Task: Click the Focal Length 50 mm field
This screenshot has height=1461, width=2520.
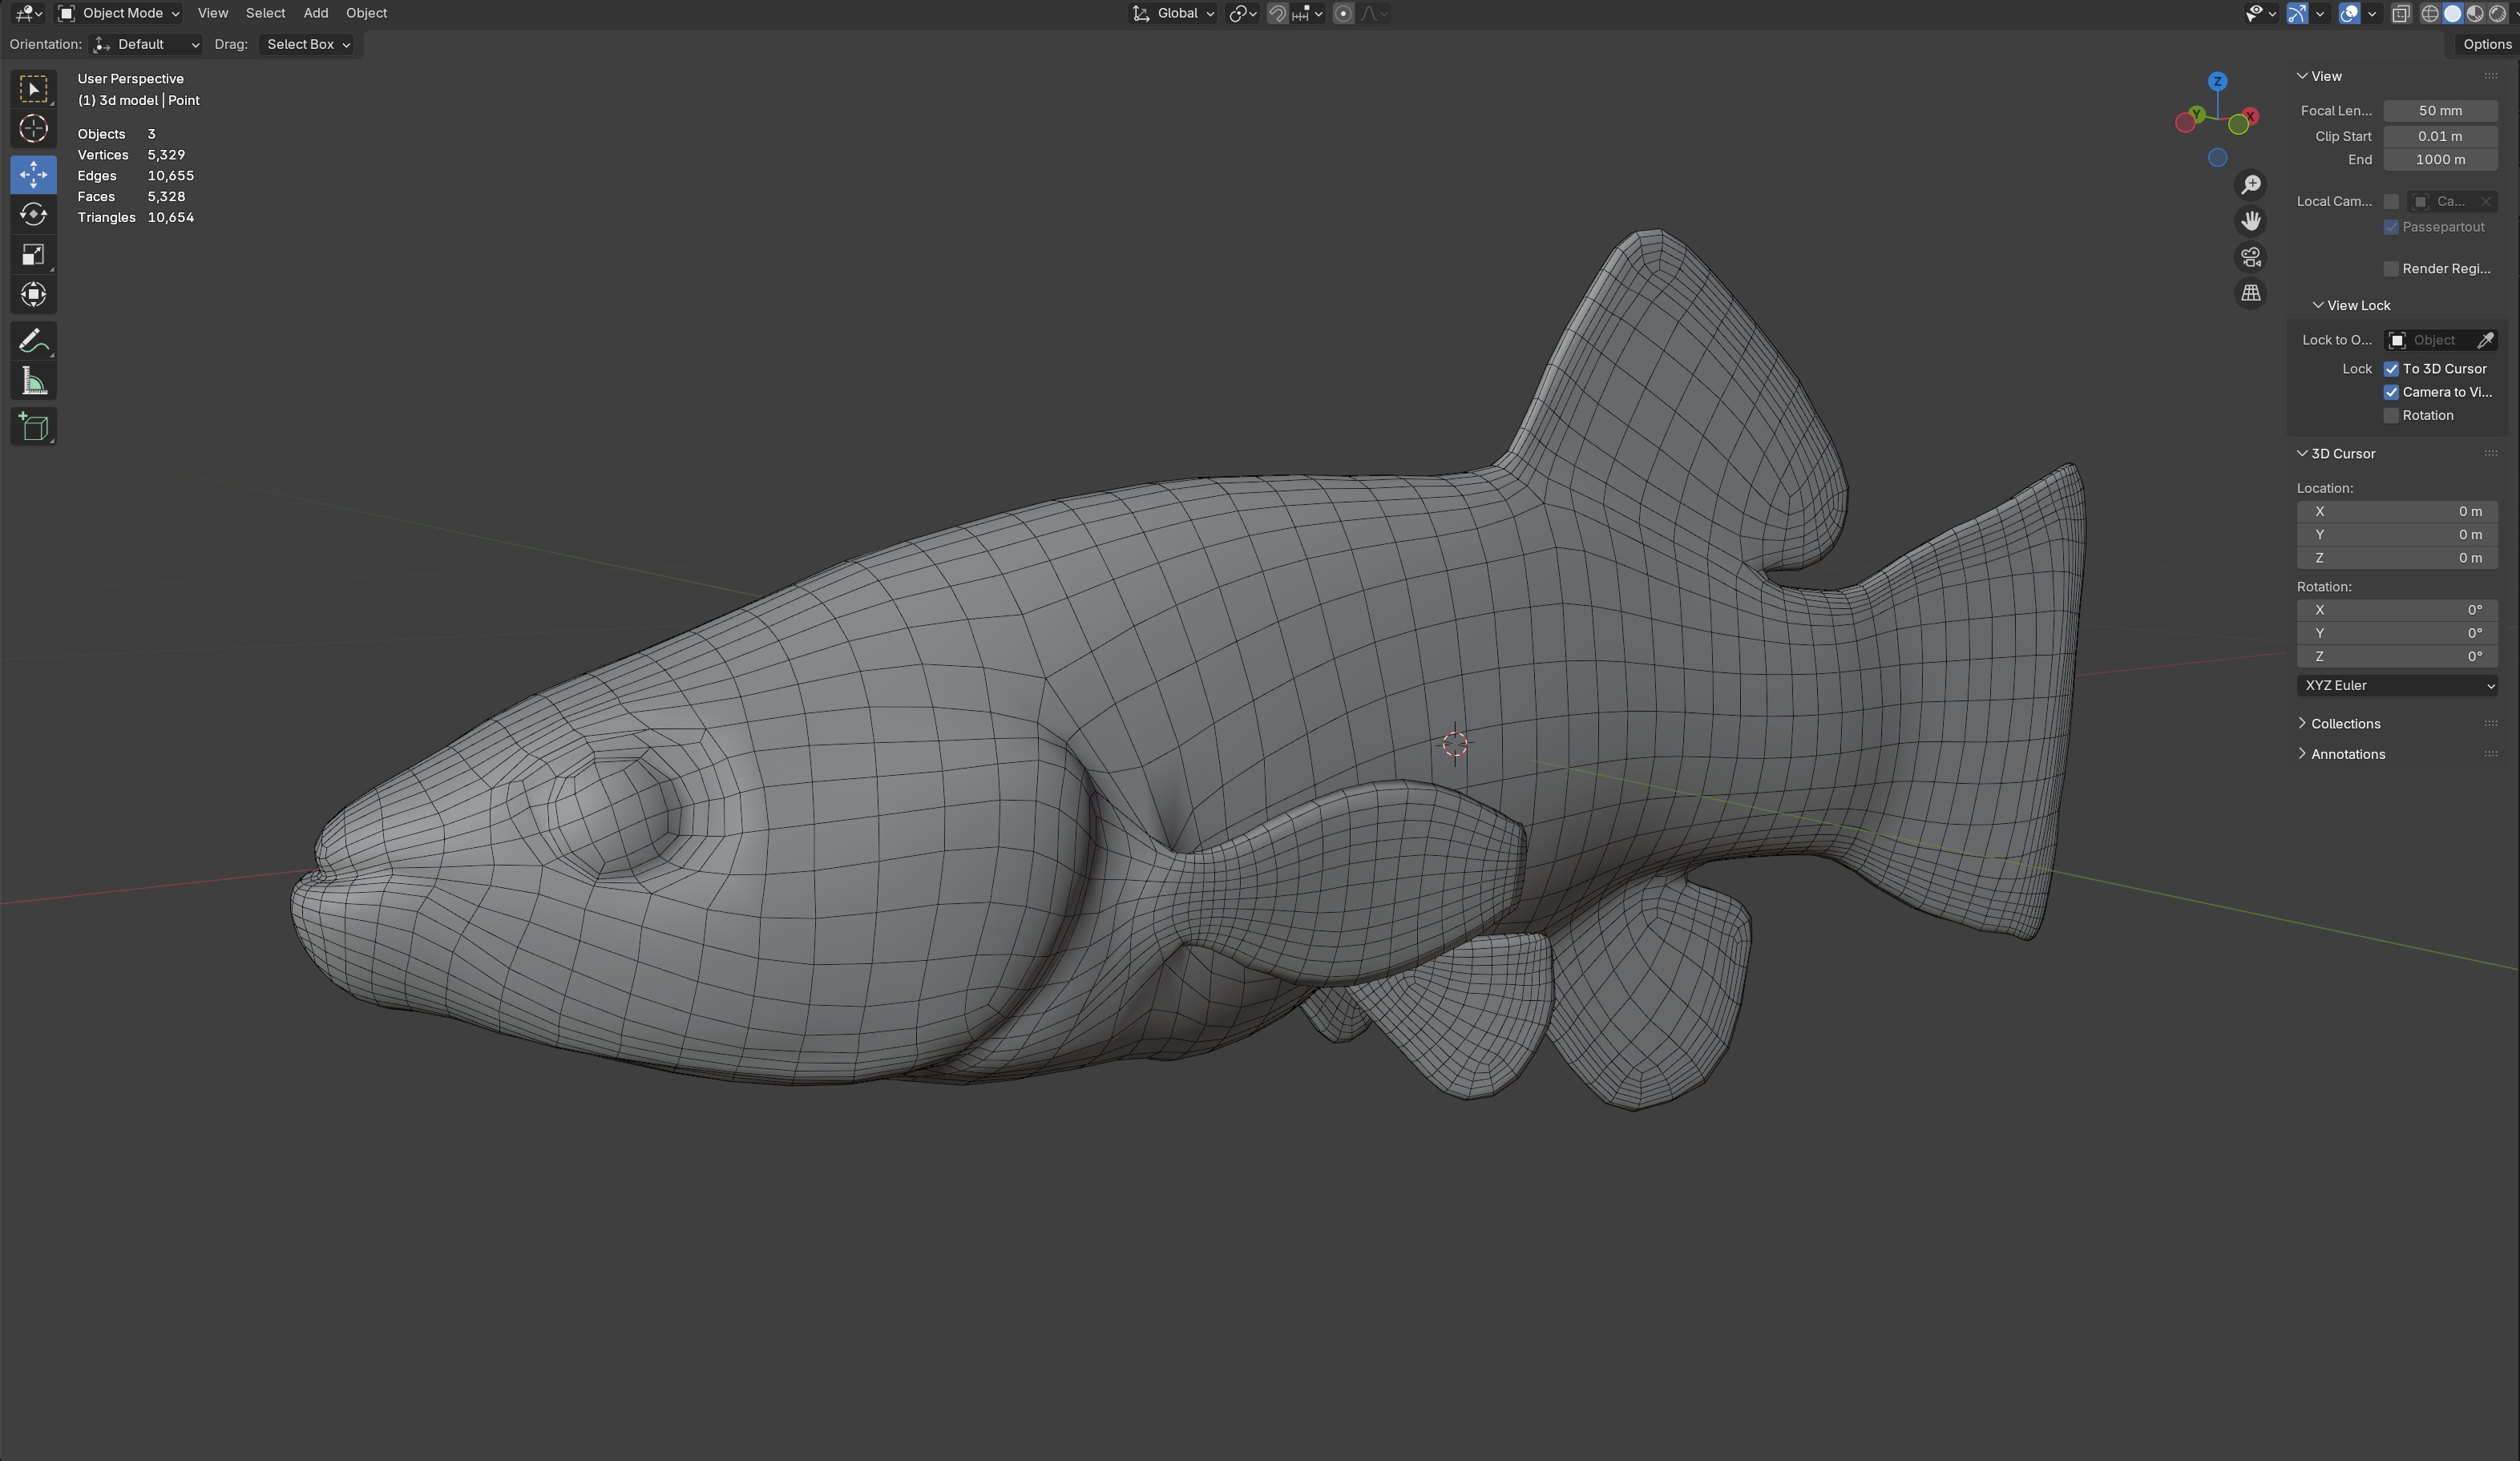Action: (2439, 111)
